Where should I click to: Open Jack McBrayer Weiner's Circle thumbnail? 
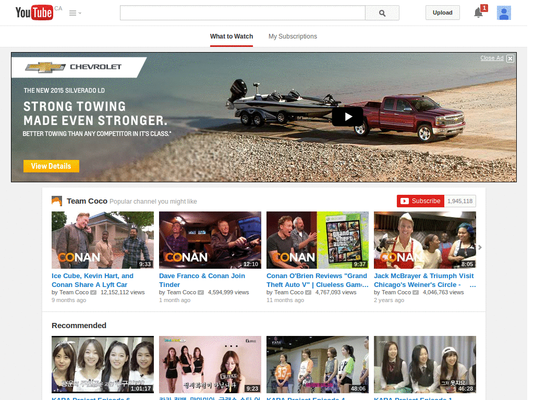[425, 240]
